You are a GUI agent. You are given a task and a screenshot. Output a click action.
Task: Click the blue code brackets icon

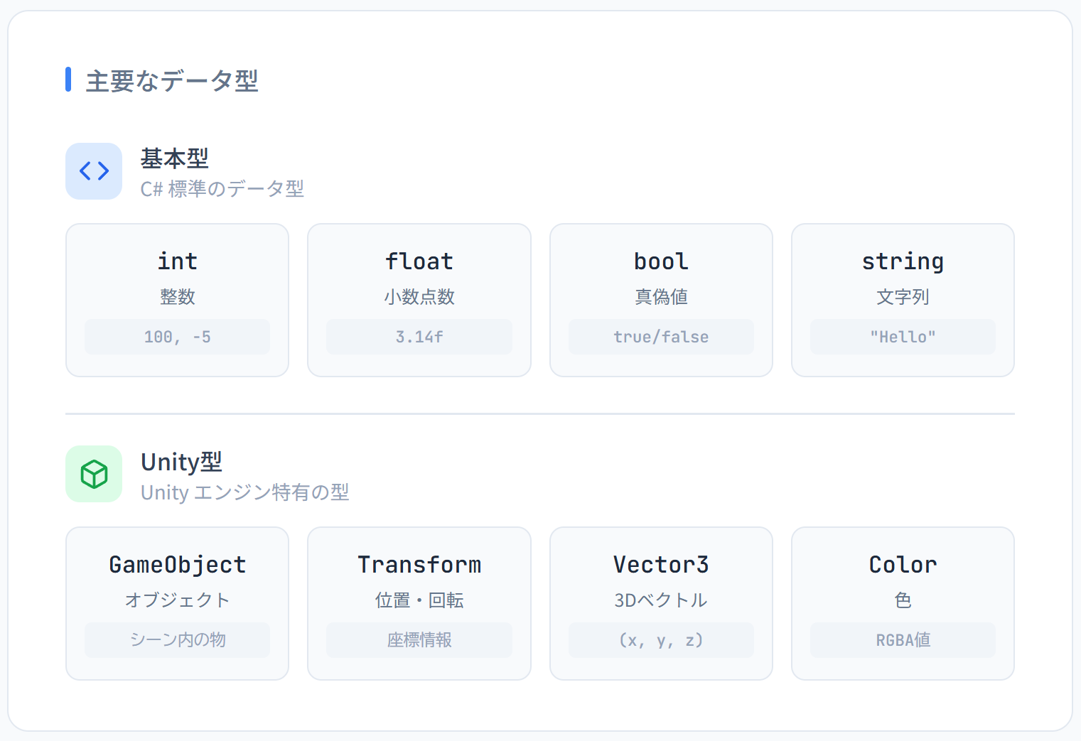(94, 171)
